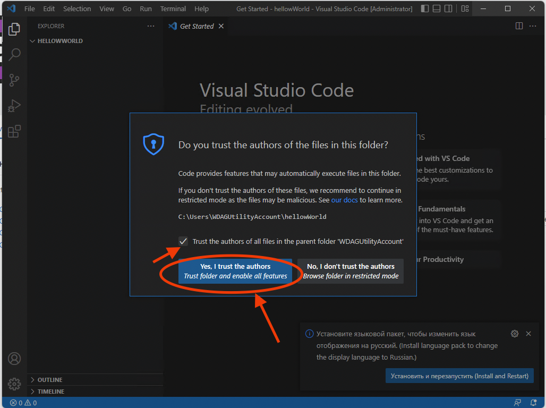Toggle the split editor layout icon top right
Image resolution: width=546 pixels, height=408 pixels.
click(x=518, y=25)
